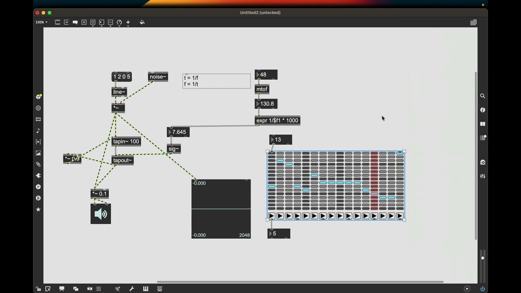Toggle the lit blue cell in grid's second column
The width and height of the screenshot is (521, 293).
[x=280, y=161]
